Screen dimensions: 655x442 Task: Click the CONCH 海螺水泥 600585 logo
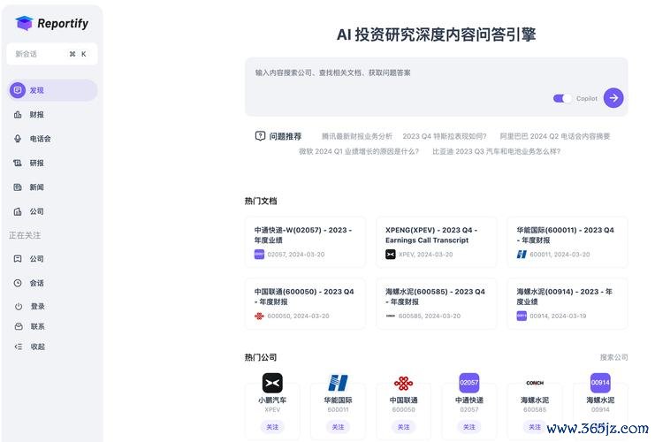tap(535, 383)
